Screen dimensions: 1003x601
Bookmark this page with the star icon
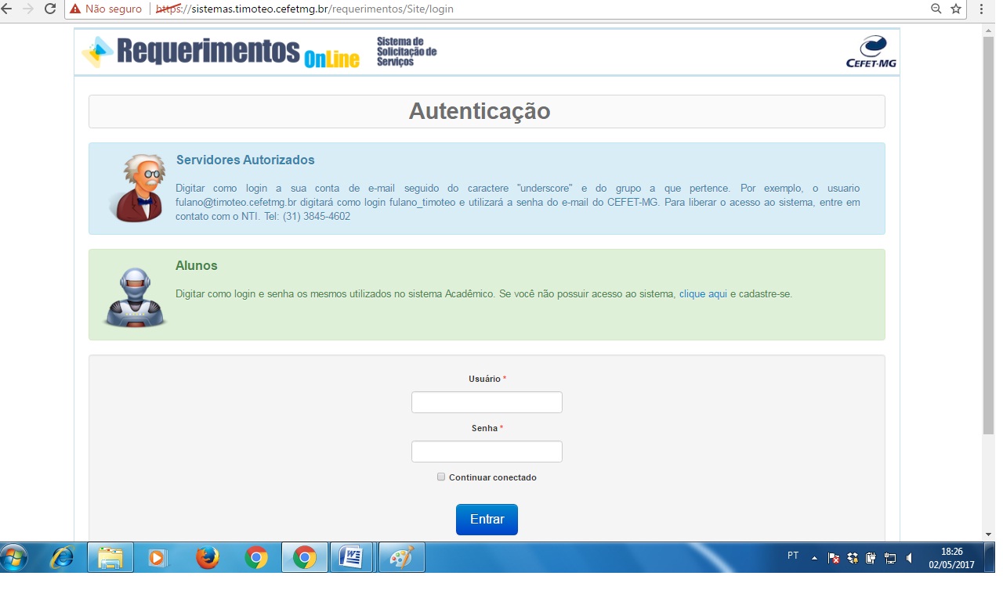[956, 9]
